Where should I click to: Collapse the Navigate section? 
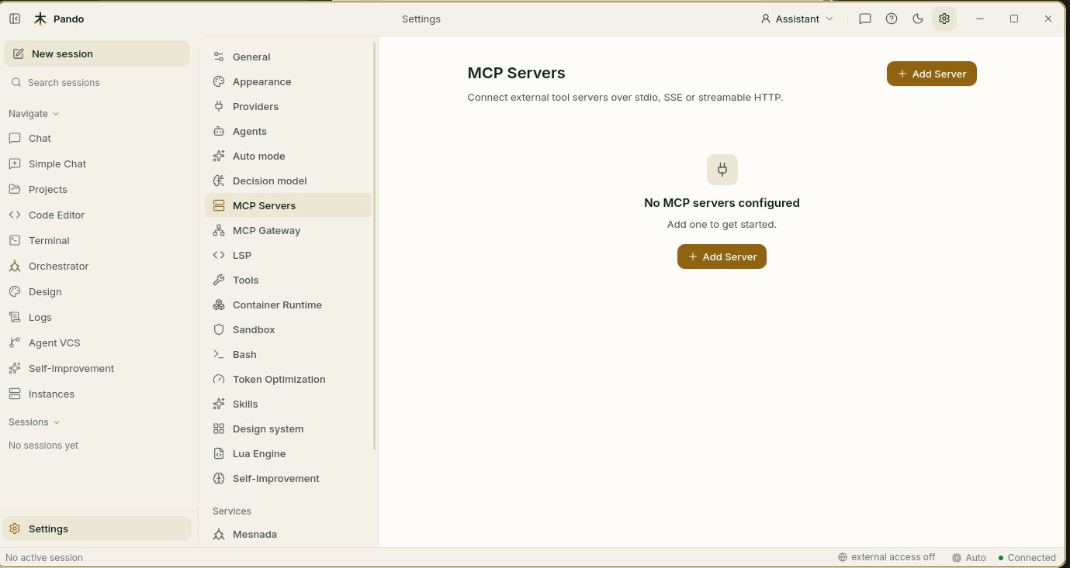tap(34, 113)
